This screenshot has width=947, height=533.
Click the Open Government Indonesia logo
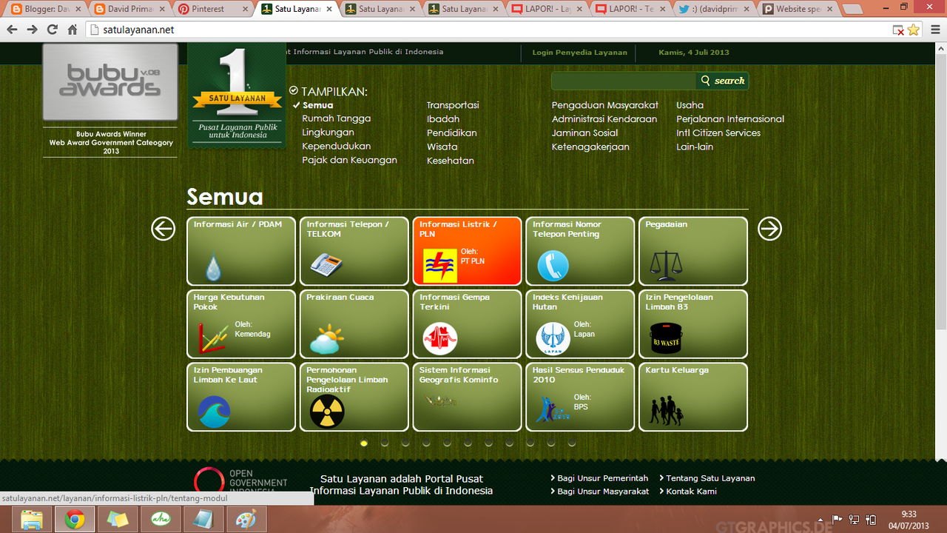pyautogui.click(x=240, y=481)
